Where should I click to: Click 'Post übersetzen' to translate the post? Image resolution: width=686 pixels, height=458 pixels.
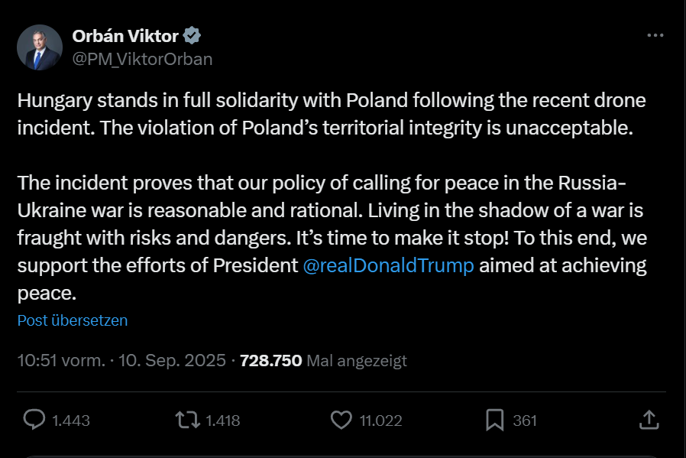[x=73, y=320]
